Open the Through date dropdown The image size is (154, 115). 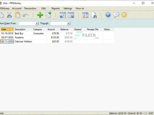(x=68, y=23)
